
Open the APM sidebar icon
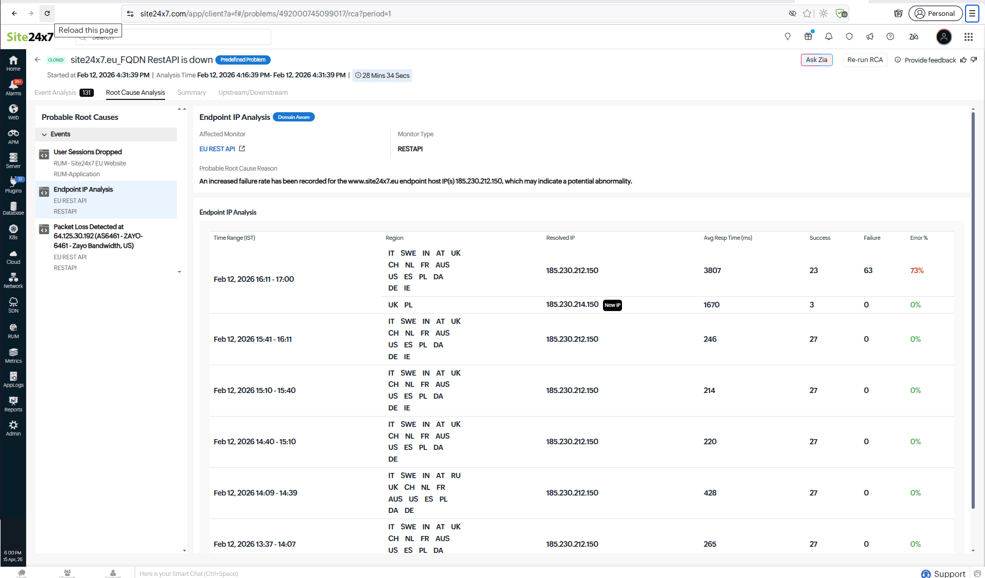pos(13,137)
